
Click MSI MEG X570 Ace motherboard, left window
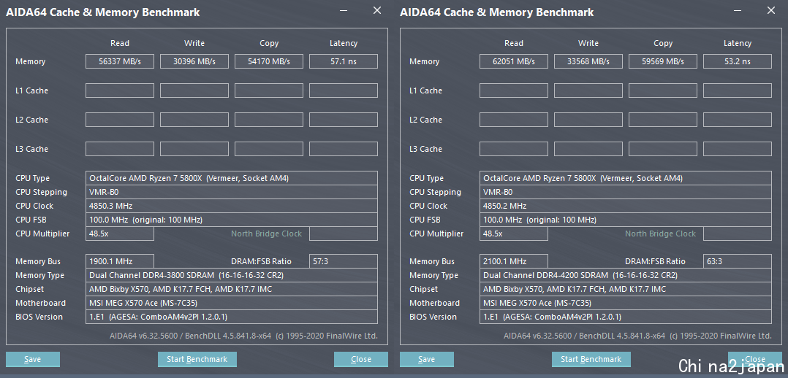(x=231, y=303)
